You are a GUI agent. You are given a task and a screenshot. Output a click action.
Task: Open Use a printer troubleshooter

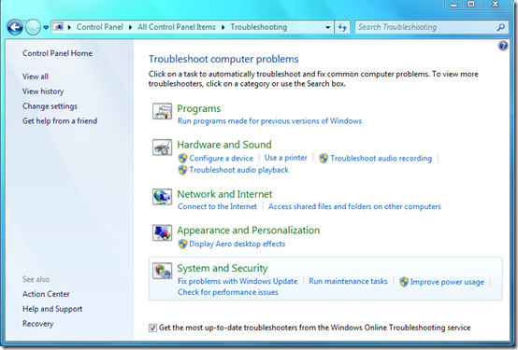point(286,158)
